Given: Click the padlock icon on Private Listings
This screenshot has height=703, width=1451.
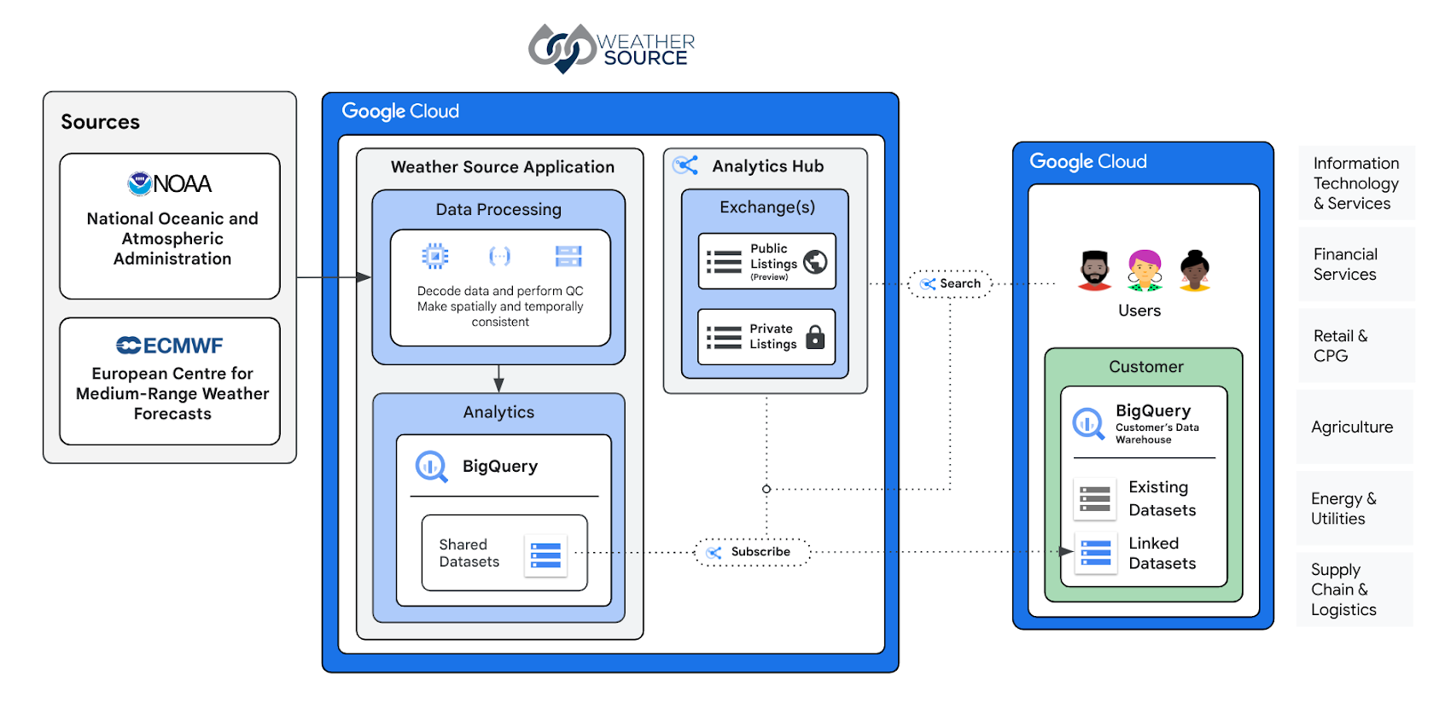Looking at the screenshot, I should (816, 337).
